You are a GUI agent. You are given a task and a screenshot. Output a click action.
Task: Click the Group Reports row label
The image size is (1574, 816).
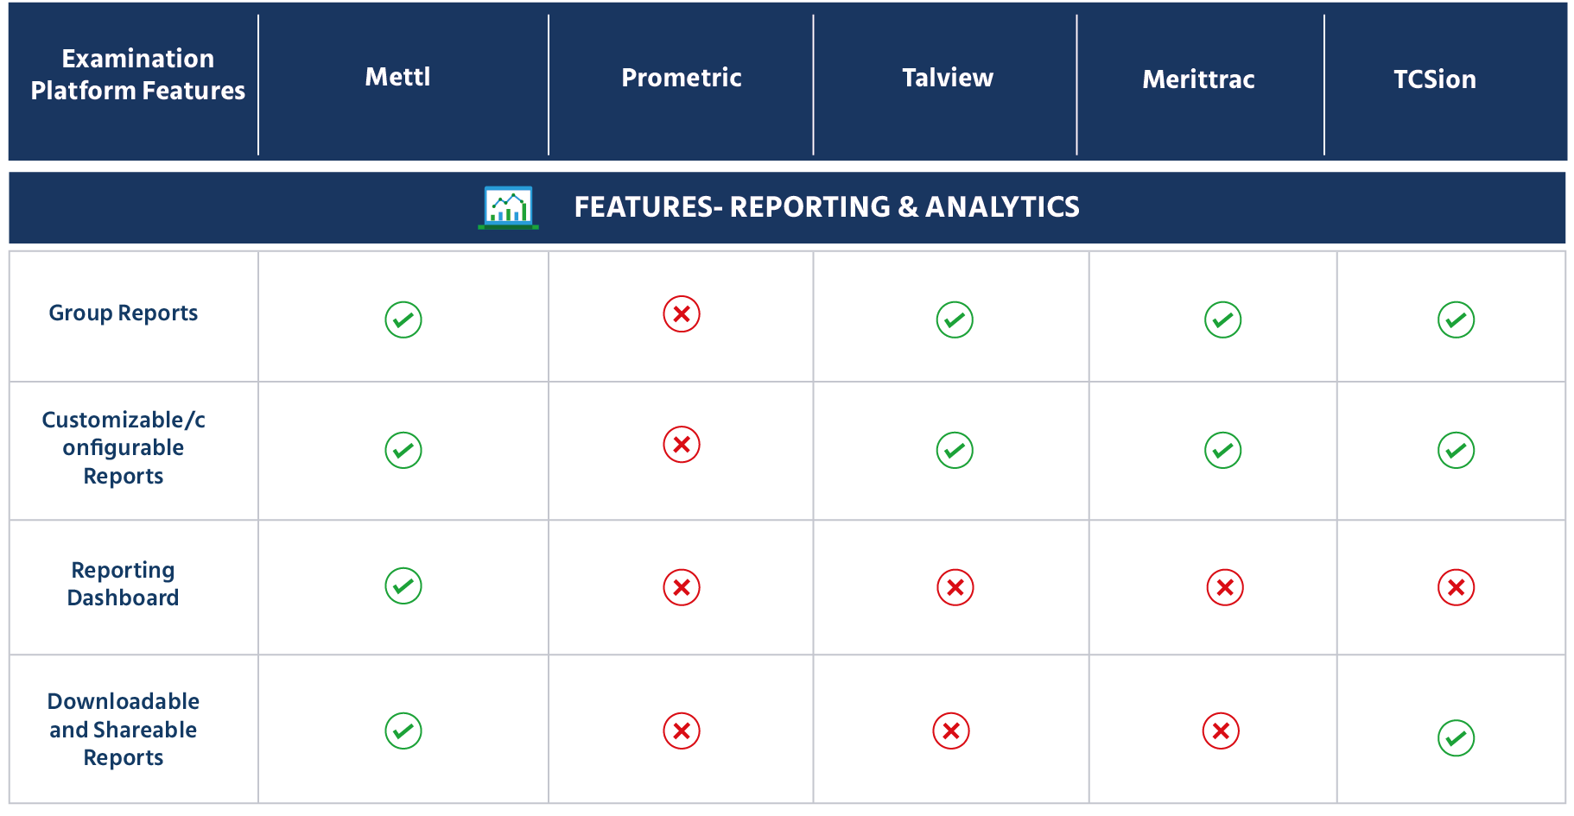point(124,313)
